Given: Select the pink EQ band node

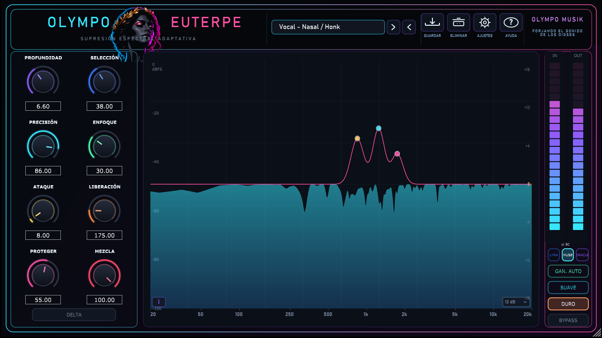Looking at the screenshot, I should 397,154.
